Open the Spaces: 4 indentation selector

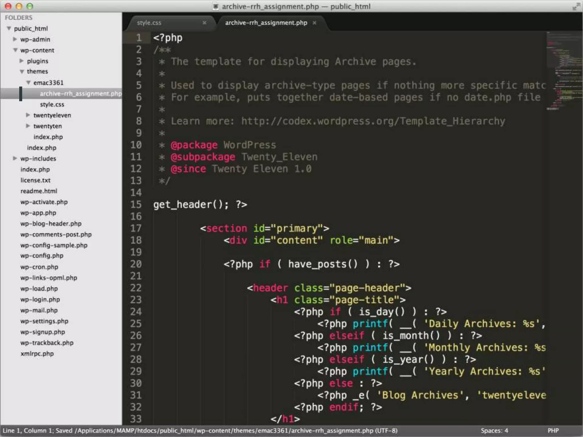pos(494,430)
